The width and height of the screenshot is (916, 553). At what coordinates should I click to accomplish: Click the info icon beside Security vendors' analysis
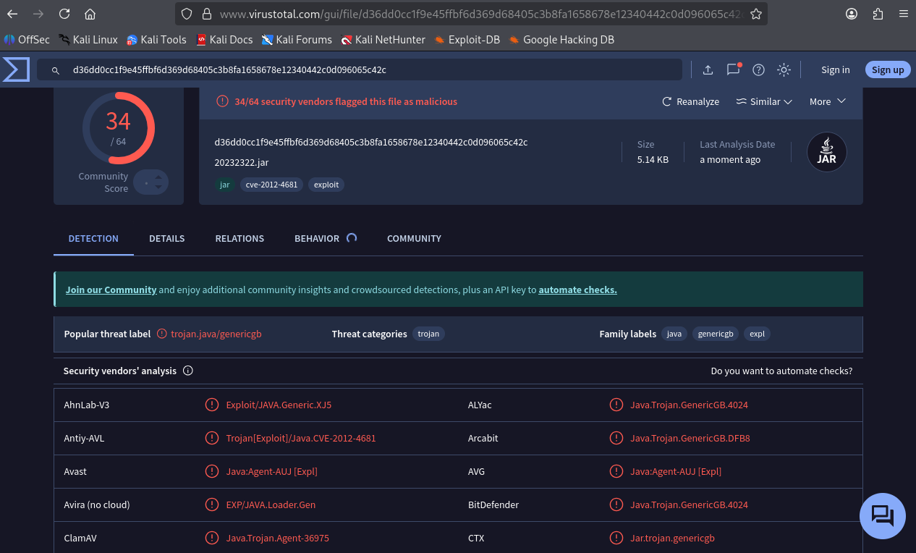[188, 371]
